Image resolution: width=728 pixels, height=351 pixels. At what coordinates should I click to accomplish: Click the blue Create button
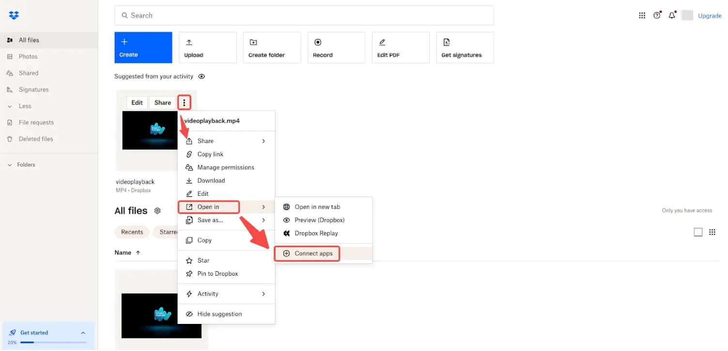coord(143,47)
